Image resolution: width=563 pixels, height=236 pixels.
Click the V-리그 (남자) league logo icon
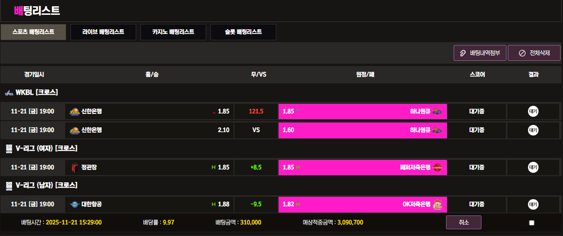click(x=9, y=185)
